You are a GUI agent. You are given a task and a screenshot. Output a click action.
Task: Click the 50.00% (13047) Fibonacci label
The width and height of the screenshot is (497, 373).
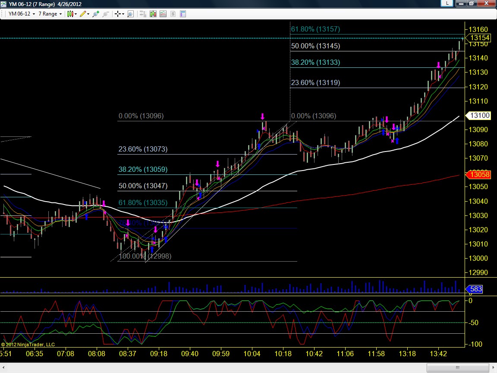point(143,186)
